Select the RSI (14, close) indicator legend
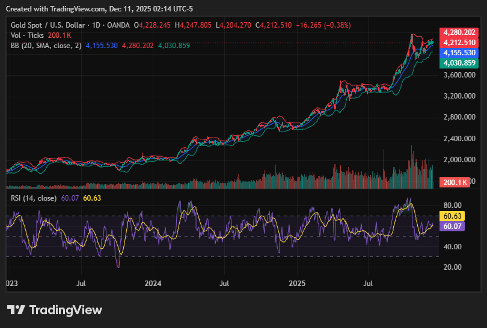This screenshot has height=328, width=487. tap(33, 198)
